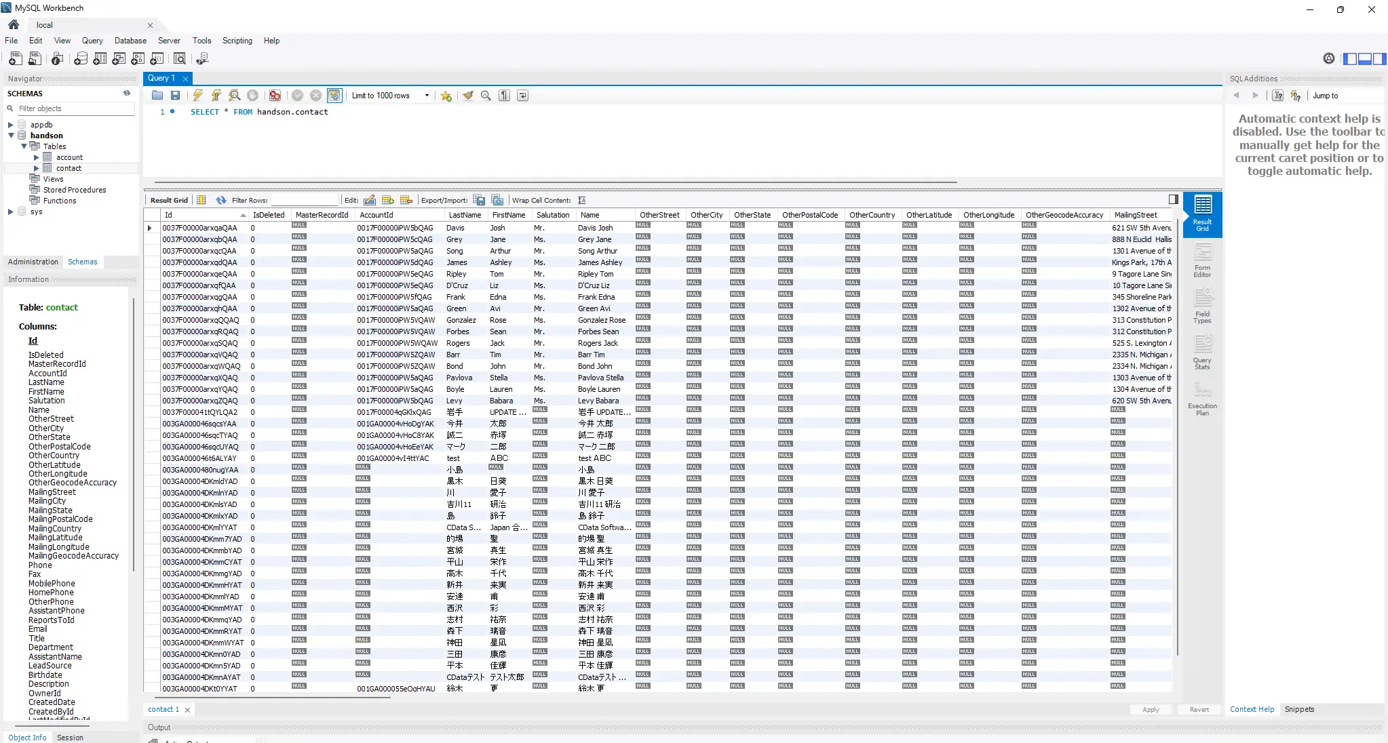The width and height of the screenshot is (1388, 743).
Task: Create a new function toolbar icon
Action: (x=157, y=59)
